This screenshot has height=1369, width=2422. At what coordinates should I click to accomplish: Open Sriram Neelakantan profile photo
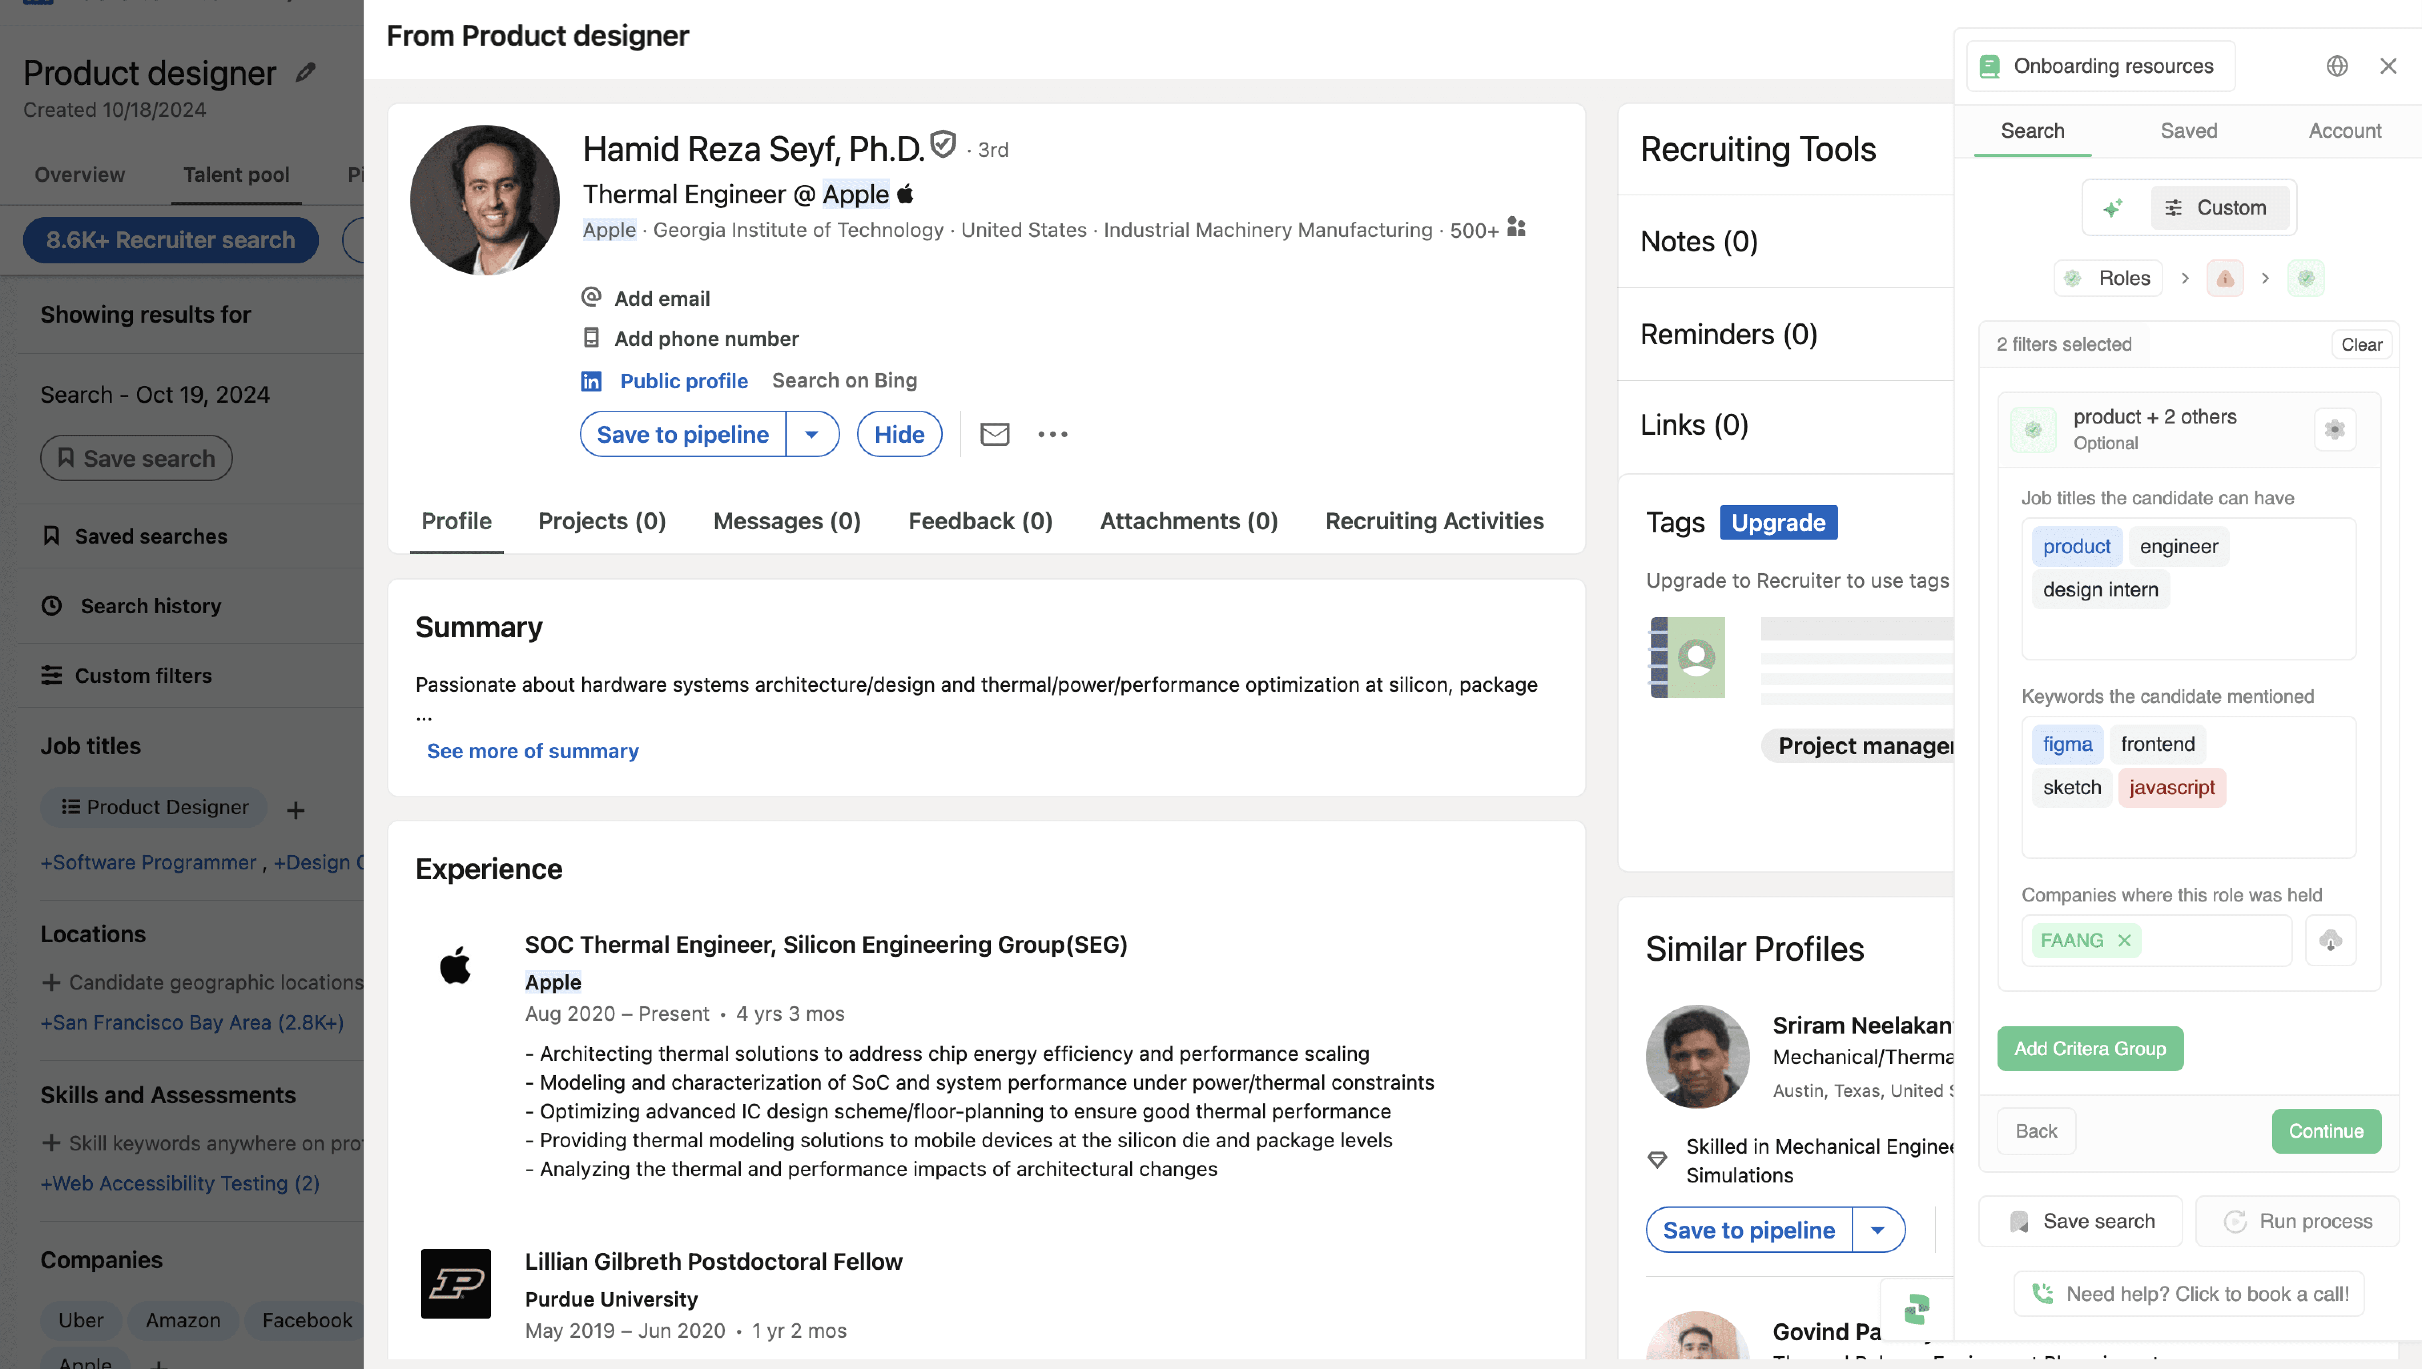pos(1697,1057)
